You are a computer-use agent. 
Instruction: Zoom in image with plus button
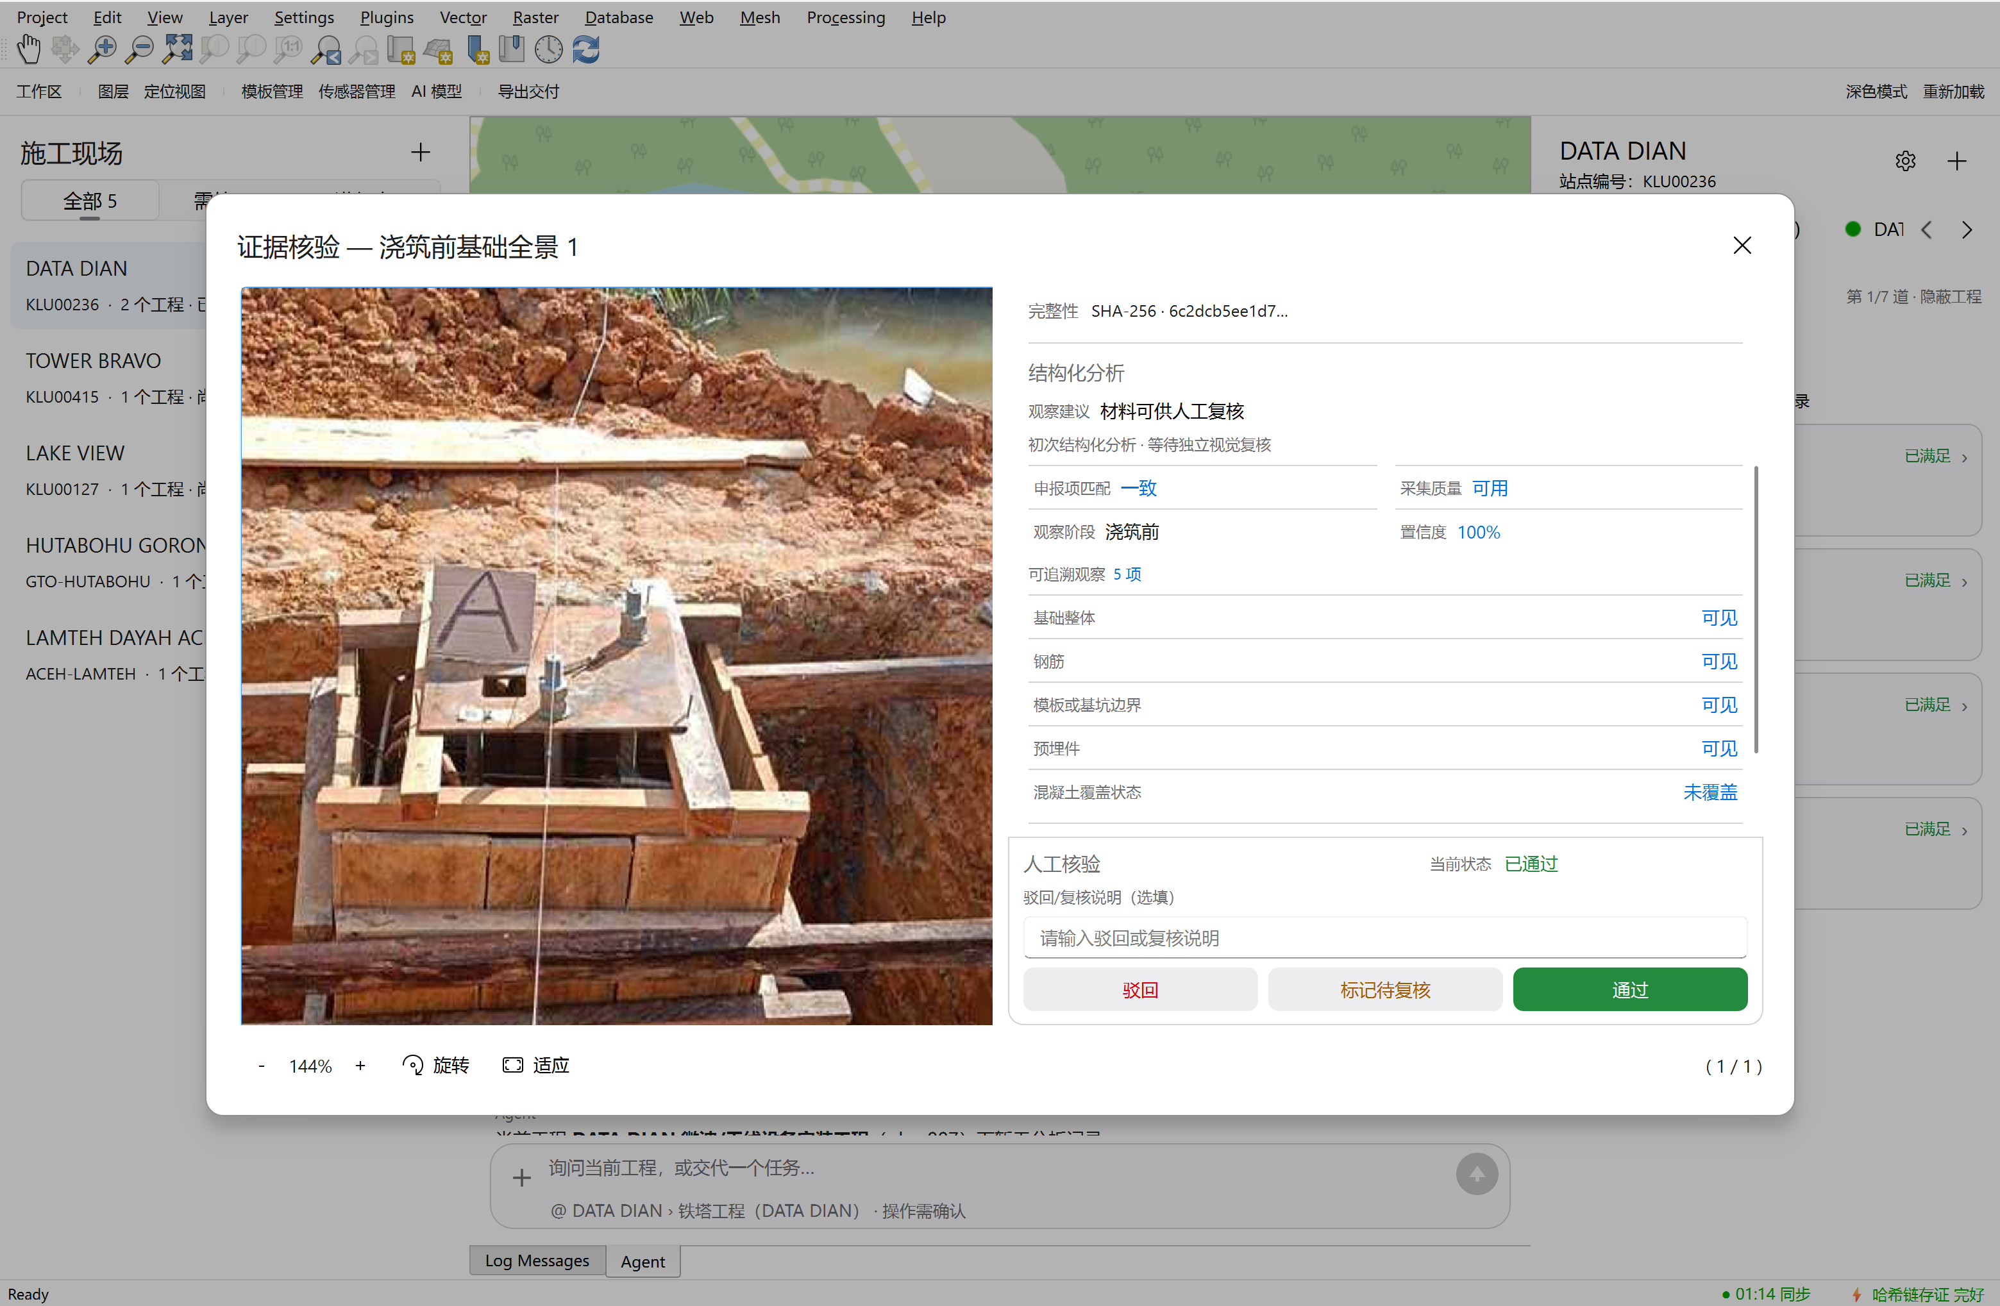pos(360,1066)
